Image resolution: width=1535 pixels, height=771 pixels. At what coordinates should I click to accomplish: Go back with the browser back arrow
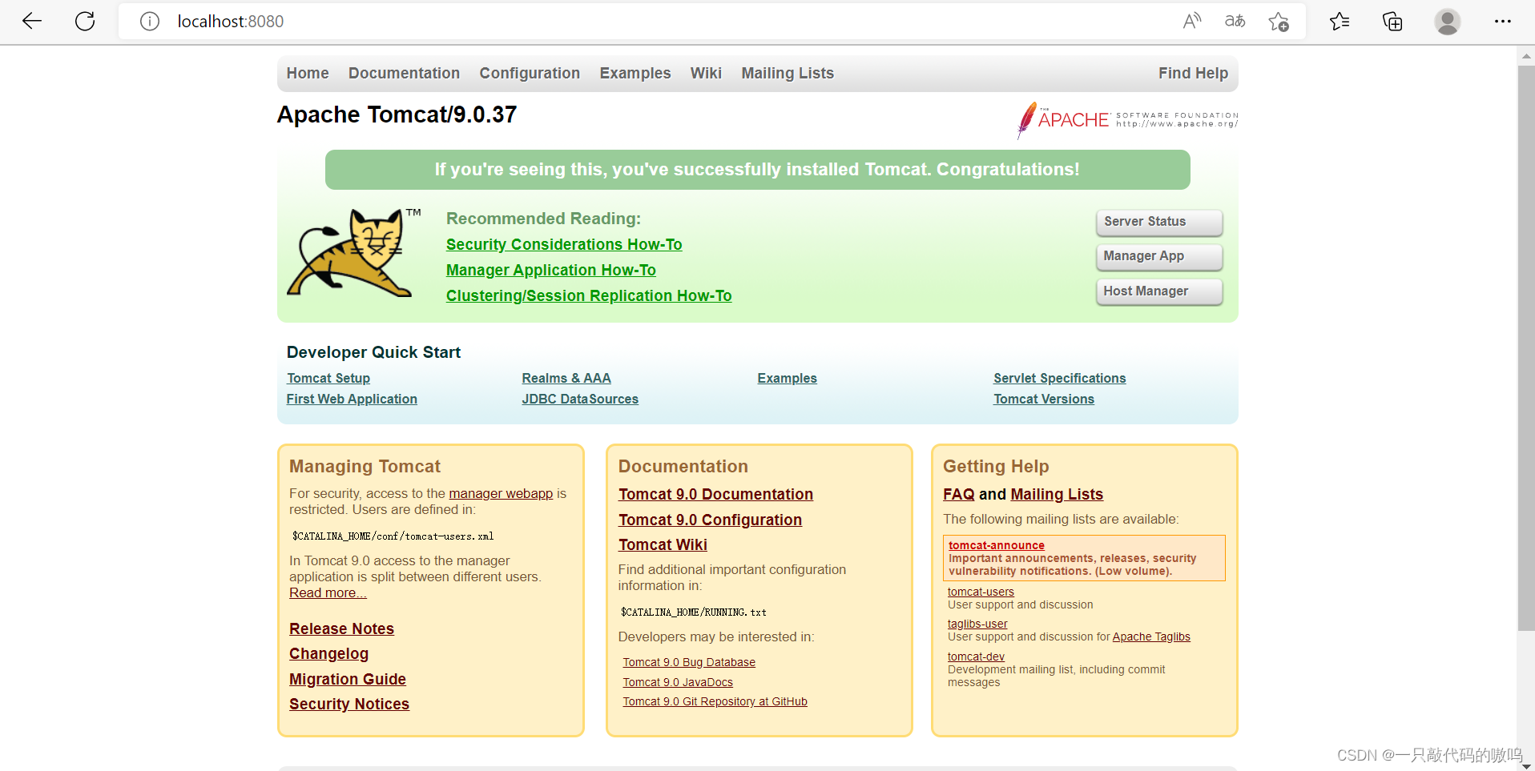click(32, 22)
